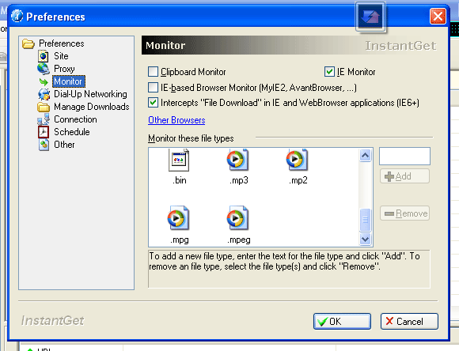This screenshot has height=351, width=459.
Task: Focus the new file type text field
Action: coord(404,157)
